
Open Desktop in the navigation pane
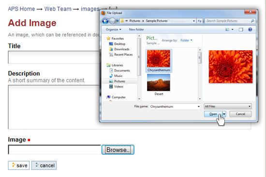(119, 44)
